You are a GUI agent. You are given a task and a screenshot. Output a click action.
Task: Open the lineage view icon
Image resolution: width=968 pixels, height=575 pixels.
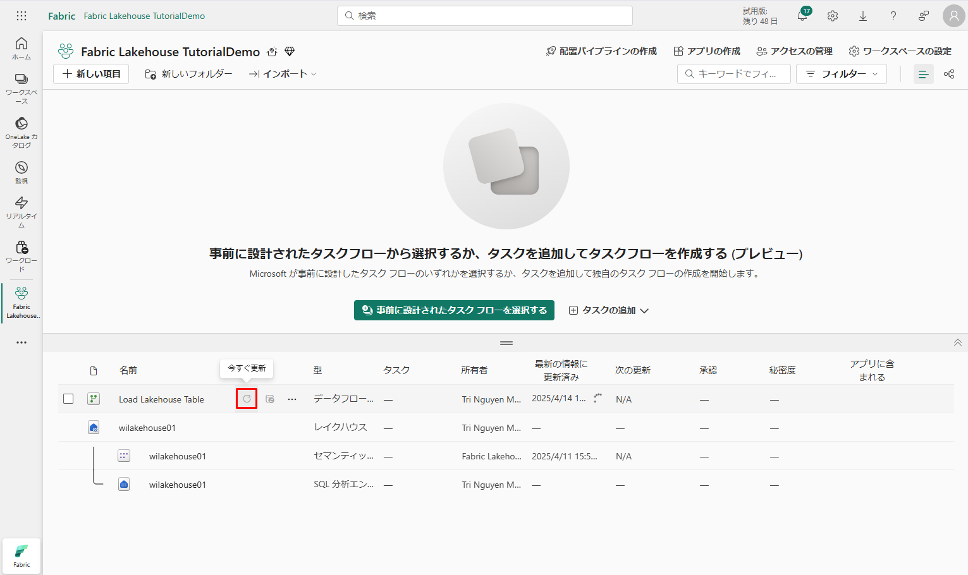949,74
